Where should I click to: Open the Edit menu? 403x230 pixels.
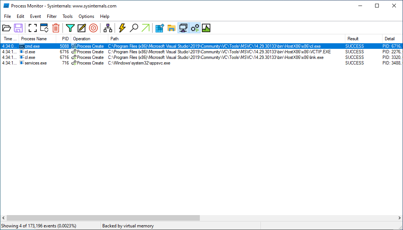(20, 16)
